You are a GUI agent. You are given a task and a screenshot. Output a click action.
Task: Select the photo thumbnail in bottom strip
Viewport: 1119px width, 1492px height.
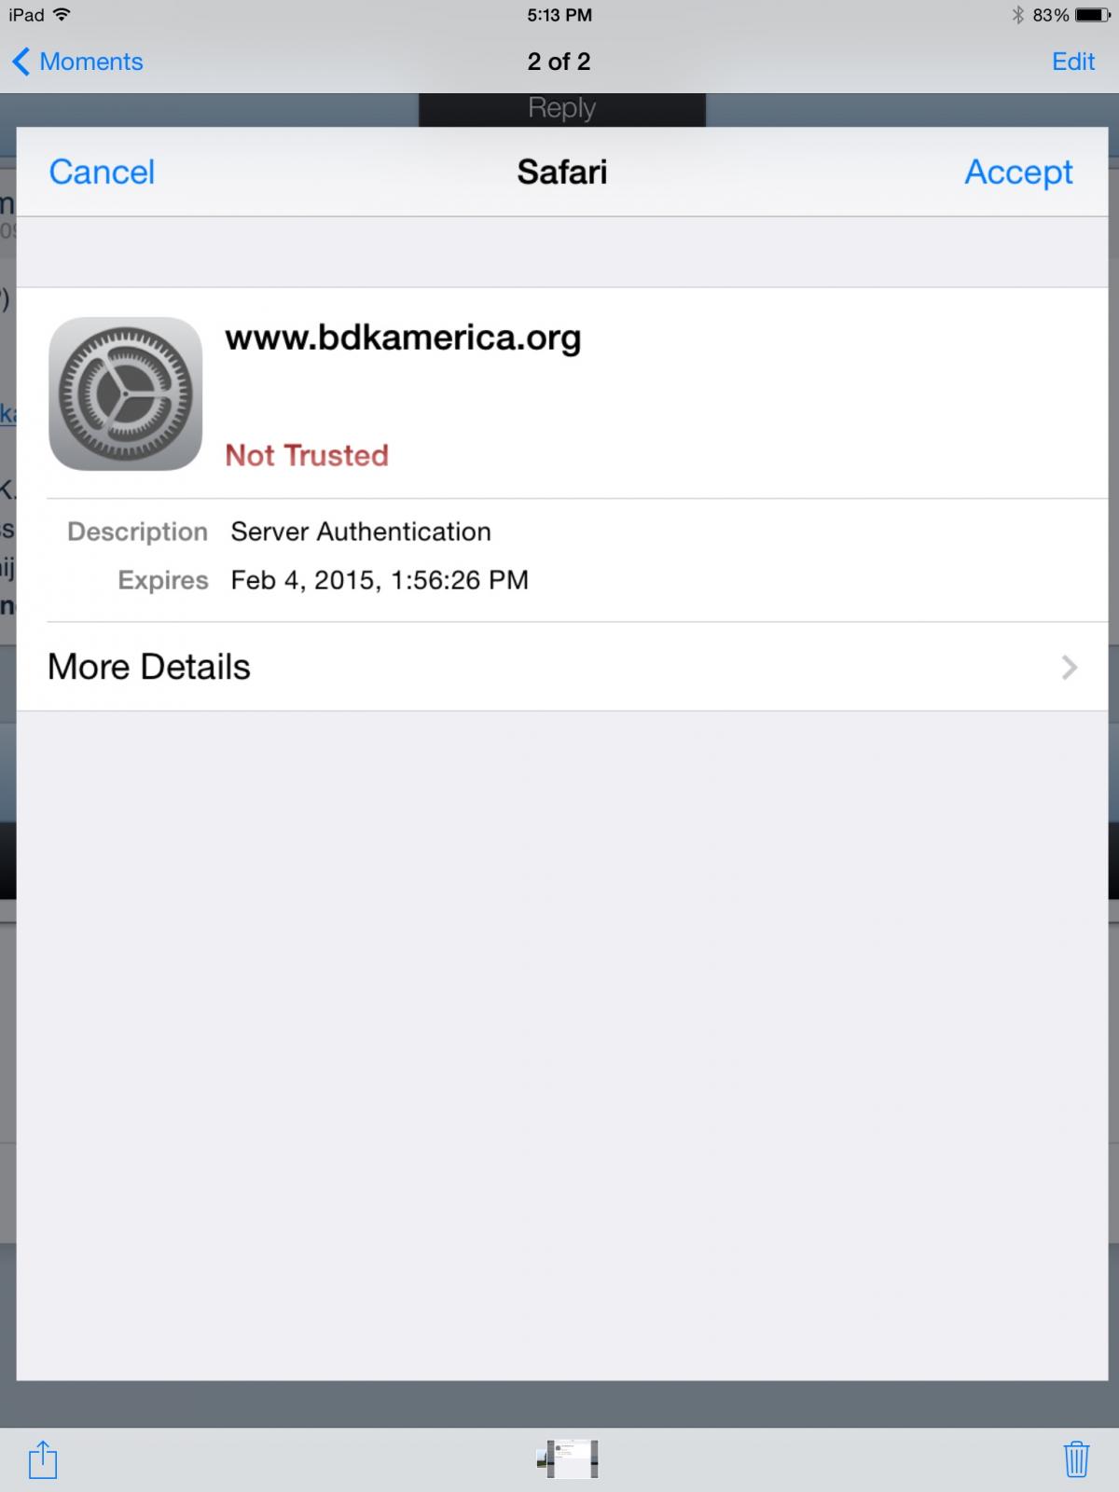(x=568, y=1459)
